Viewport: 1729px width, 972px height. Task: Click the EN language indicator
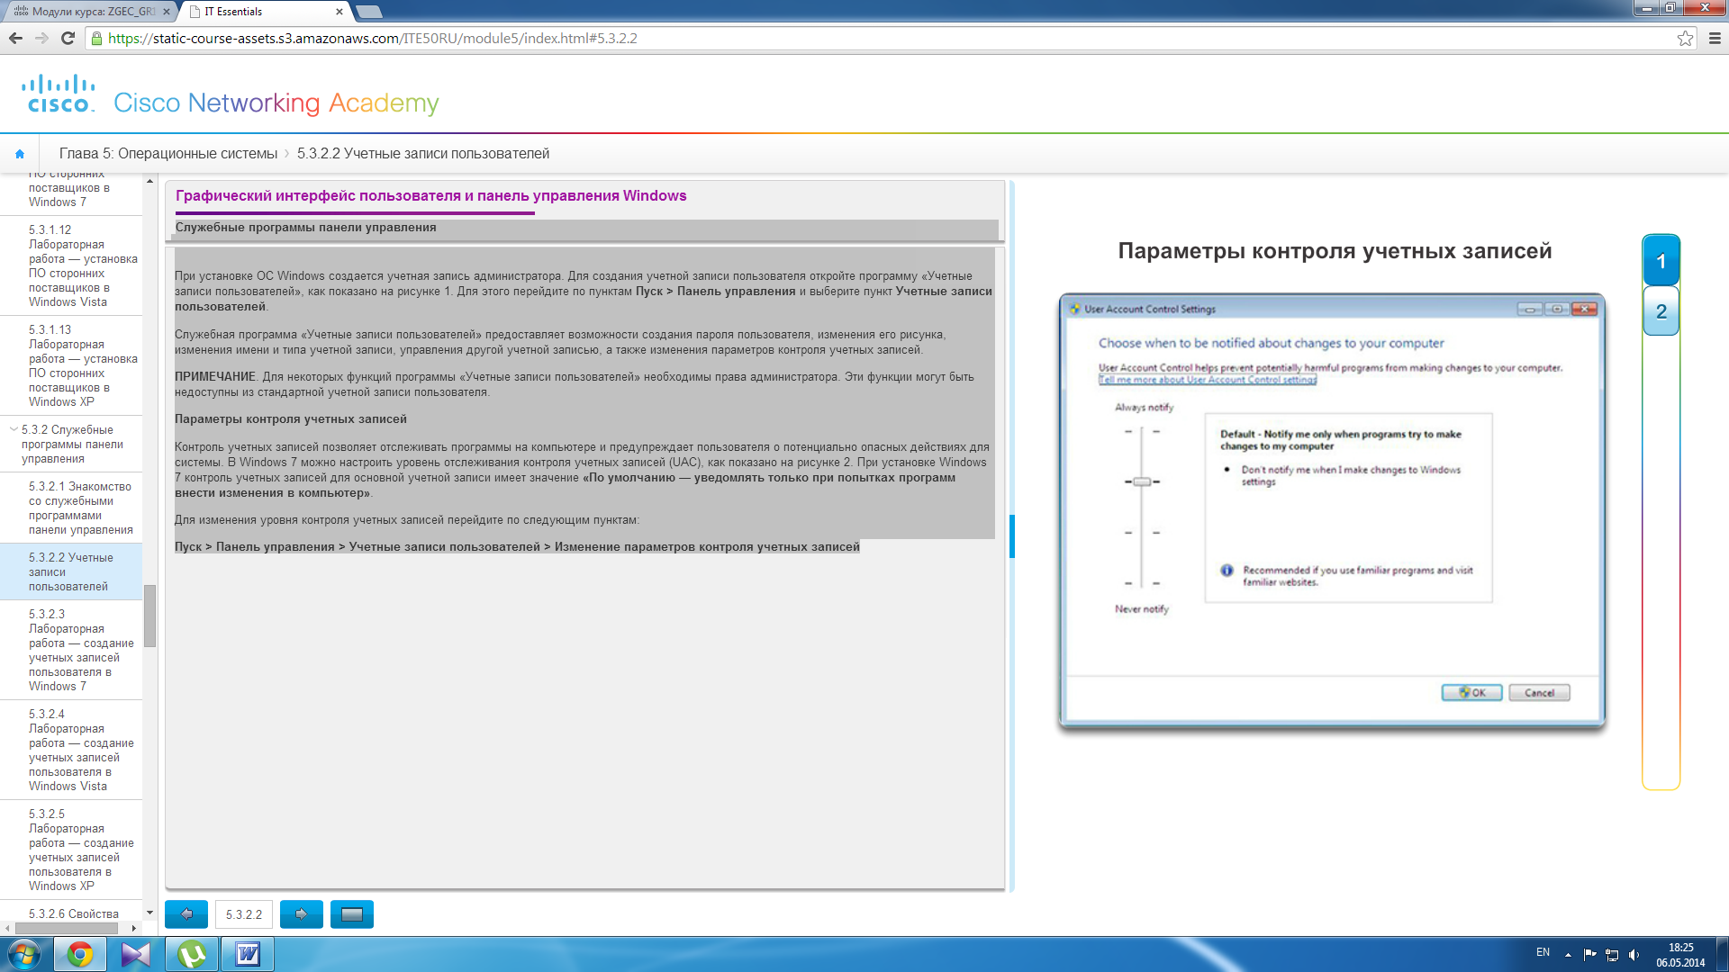click(1543, 952)
